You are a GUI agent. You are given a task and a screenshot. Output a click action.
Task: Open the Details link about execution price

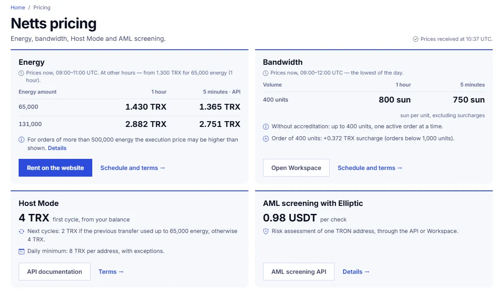57,148
